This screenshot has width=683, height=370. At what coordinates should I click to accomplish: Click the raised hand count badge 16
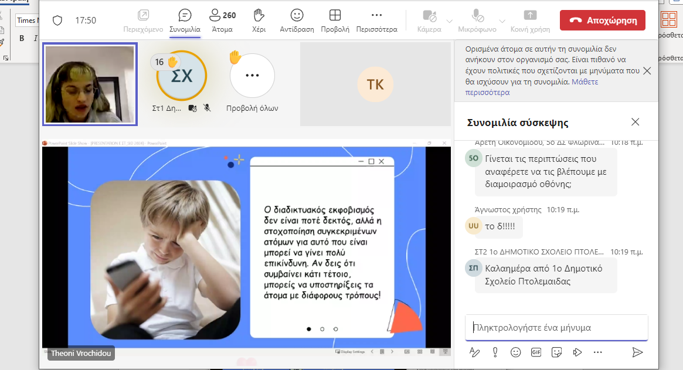165,62
